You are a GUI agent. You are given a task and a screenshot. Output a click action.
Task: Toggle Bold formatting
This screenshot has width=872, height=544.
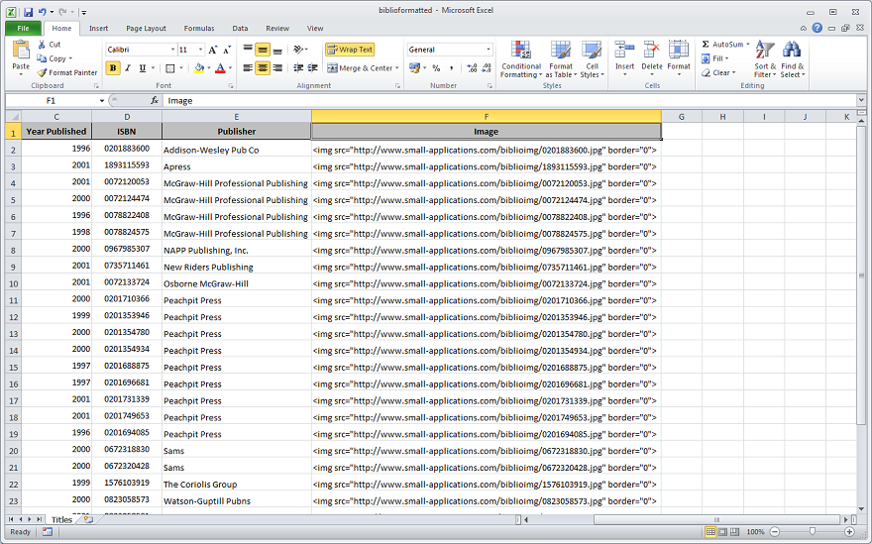click(x=113, y=68)
